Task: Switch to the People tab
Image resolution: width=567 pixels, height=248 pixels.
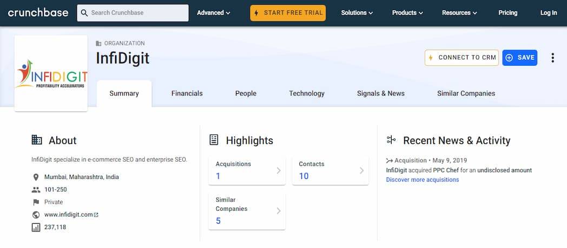Action: tap(246, 94)
